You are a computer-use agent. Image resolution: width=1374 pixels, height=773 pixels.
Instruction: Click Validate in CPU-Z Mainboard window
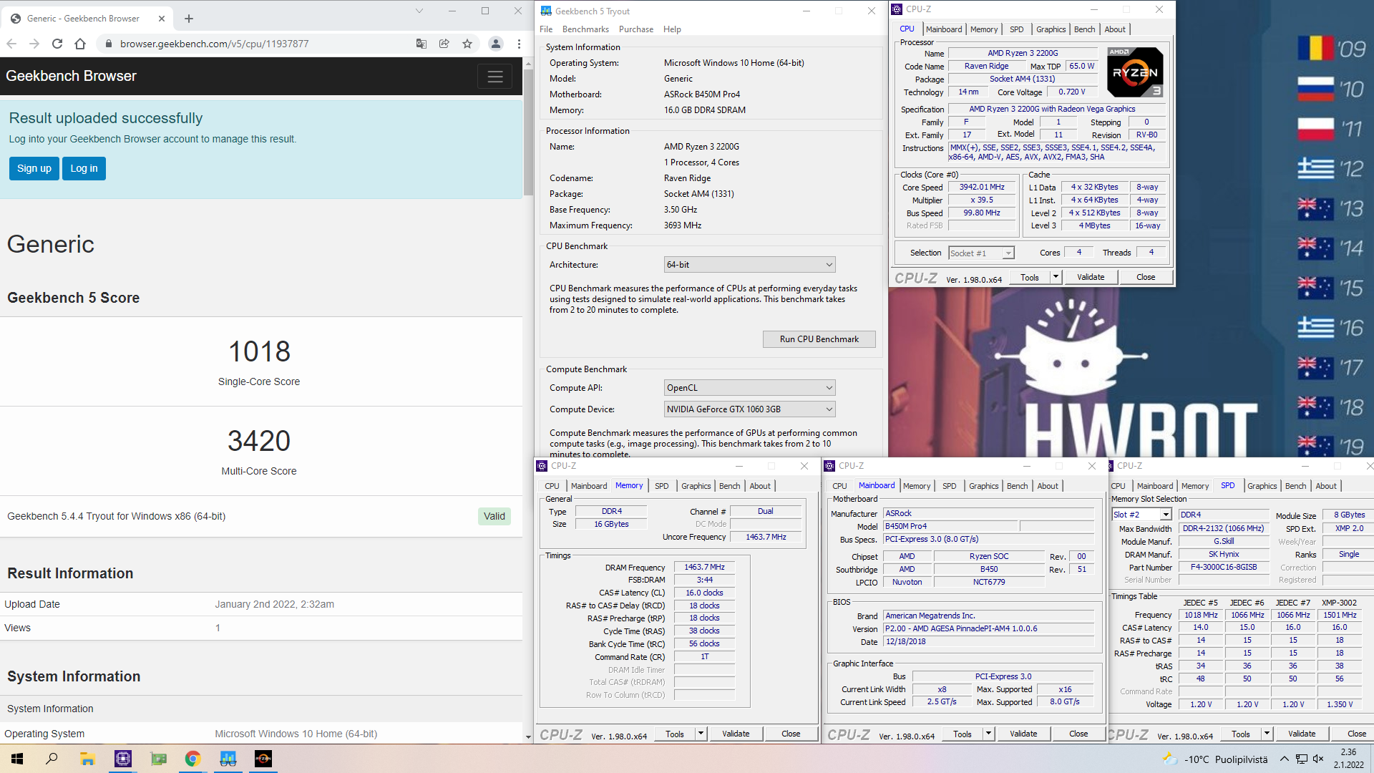[1023, 734]
